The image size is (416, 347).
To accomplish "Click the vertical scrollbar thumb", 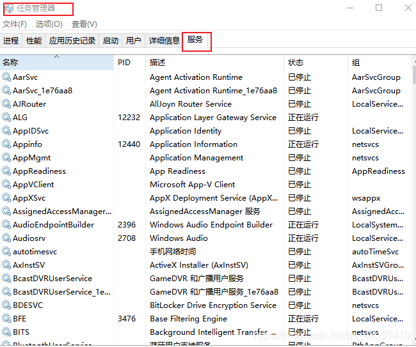I will tap(415, 75).
